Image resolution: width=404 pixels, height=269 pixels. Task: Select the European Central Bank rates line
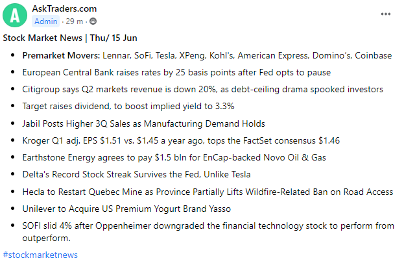(176, 72)
